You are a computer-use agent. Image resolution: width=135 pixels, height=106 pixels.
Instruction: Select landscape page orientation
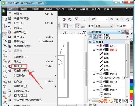tap(70, 26)
